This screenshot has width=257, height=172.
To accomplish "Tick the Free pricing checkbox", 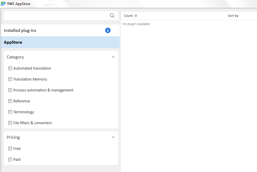I will (x=10, y=149).
